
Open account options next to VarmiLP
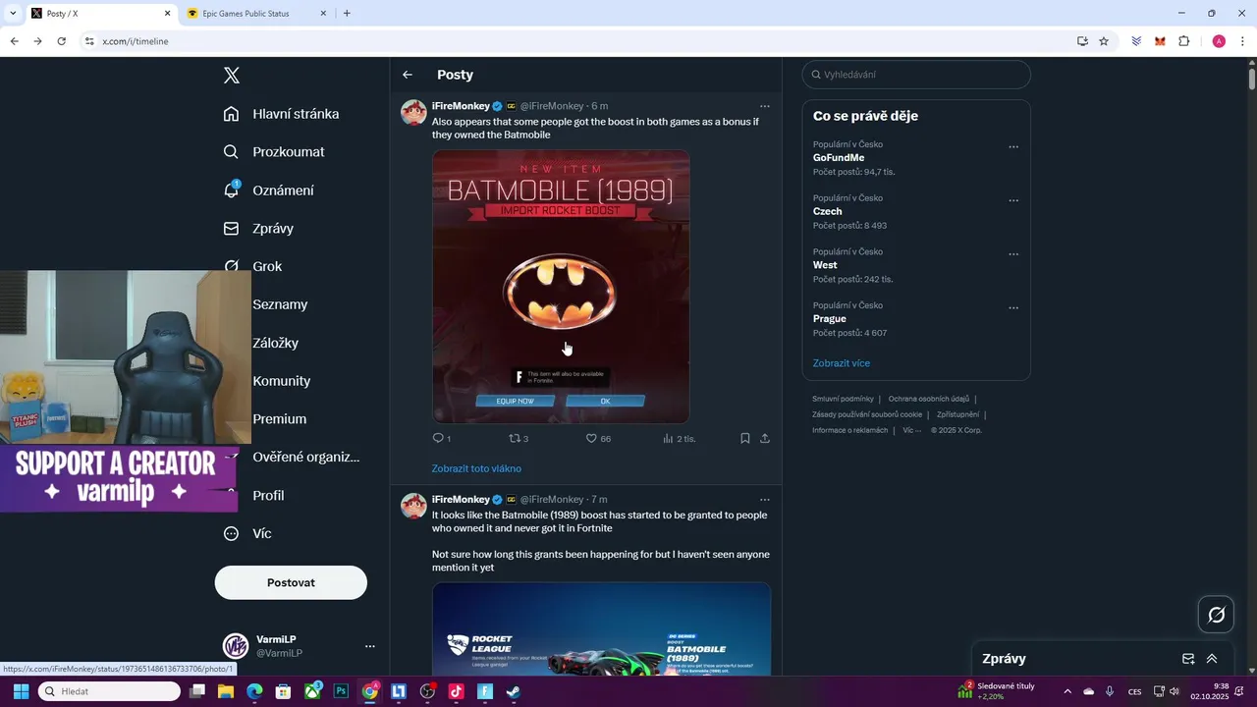tap(370, 646)
